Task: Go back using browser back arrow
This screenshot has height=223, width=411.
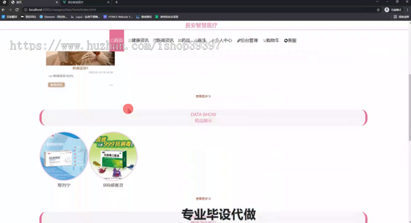Action: pos(3,10)
